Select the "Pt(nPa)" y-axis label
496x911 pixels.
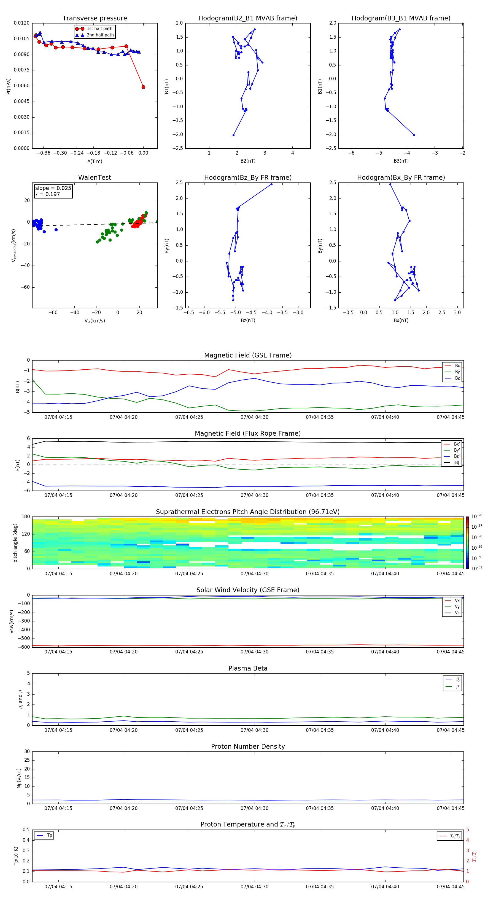point(9,86)
